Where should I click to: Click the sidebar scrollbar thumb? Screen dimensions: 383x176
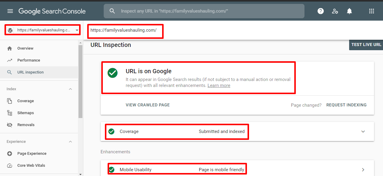point(80,81)
